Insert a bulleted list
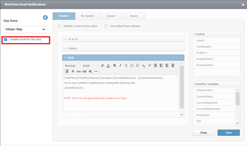This screenshot has height=146, width=247. 138,65
